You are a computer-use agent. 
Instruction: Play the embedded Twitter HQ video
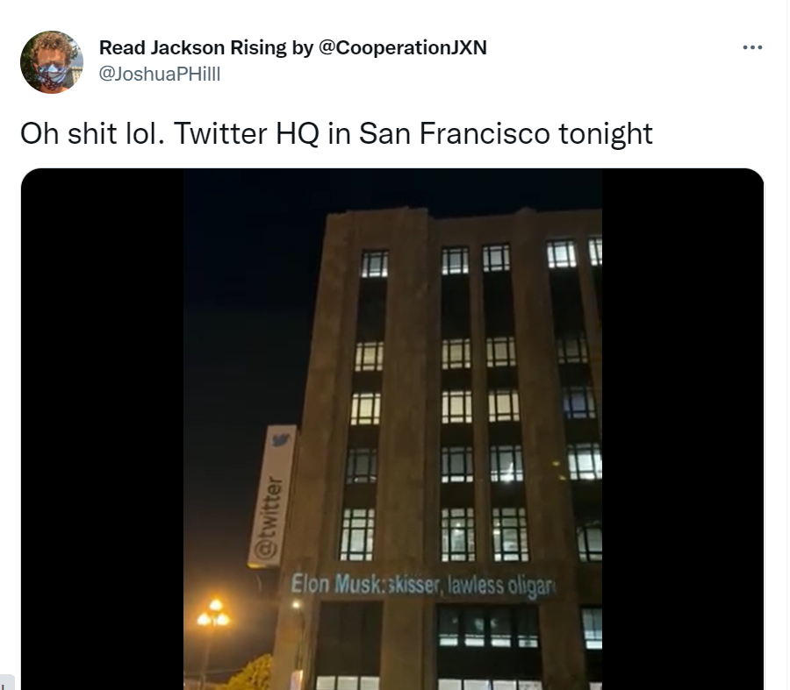click(x=392, y=429)
